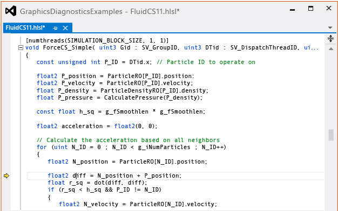Click "diff" on the current execution line
Screen dimensions: 338x211
click(x=79, y=176)
